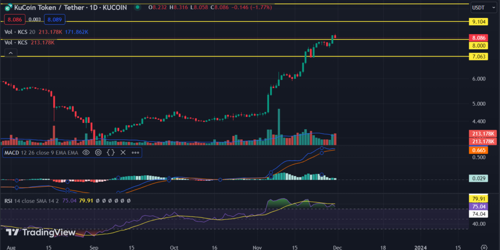This screenshot has width=500, height=250.
Task: Click the blue buy price 8.089 button
Action: 55,19
